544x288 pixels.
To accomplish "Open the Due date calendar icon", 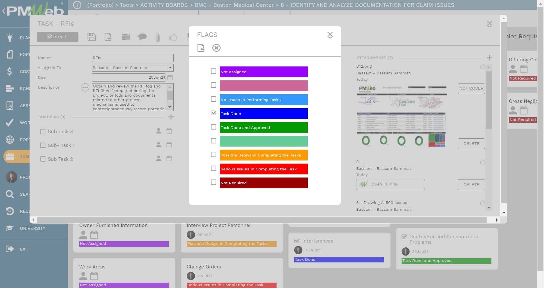I will coord(170,77).
